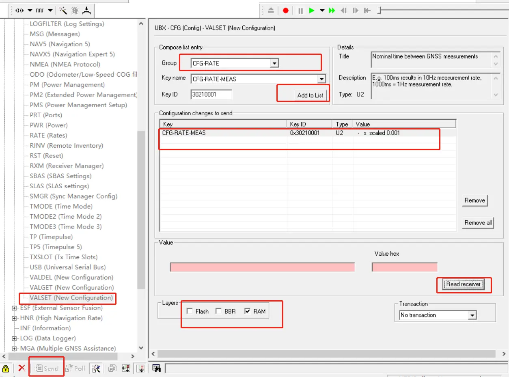Uncheck the RAM layer checkbox

(x=247, y=311)
